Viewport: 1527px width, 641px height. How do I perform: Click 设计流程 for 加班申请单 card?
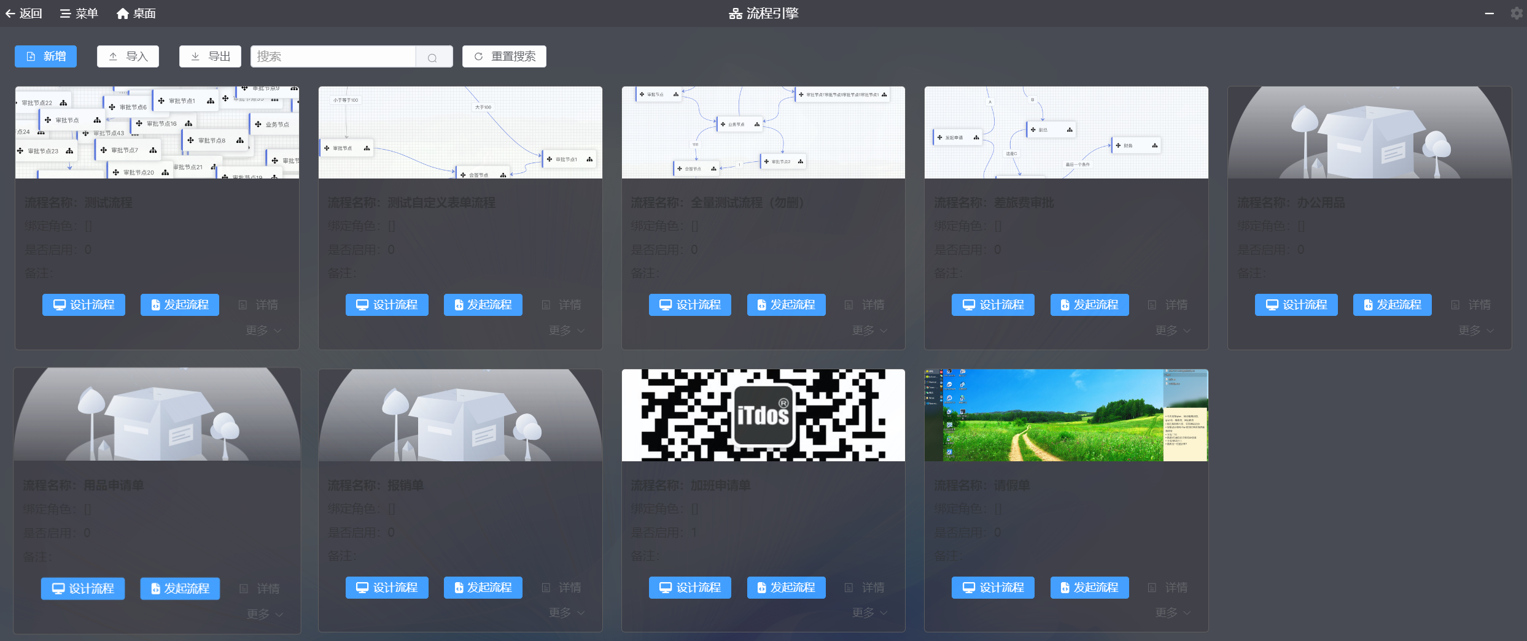click(690, 588)
